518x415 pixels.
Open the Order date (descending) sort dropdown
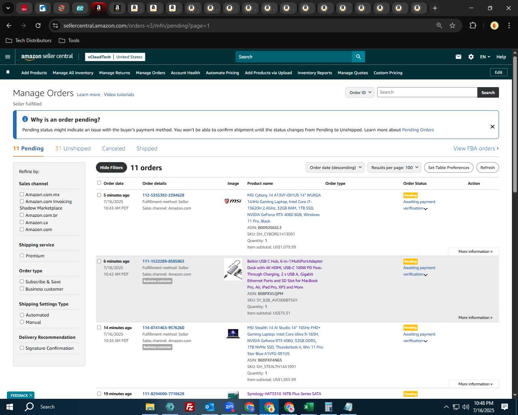pyautogui.click(x=335, y=167)
